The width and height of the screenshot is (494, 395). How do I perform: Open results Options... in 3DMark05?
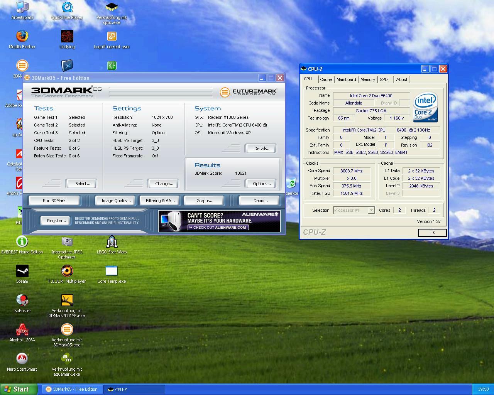coord(262,184)
